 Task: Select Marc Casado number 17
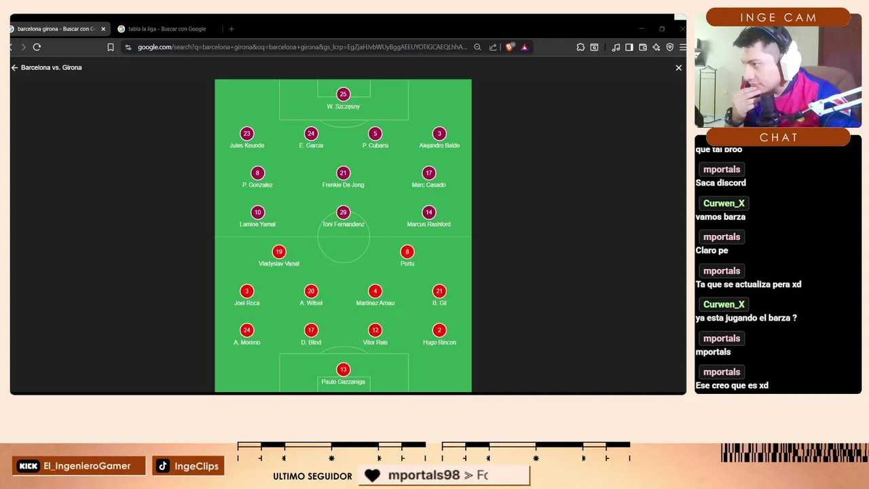tap(428, 177)
